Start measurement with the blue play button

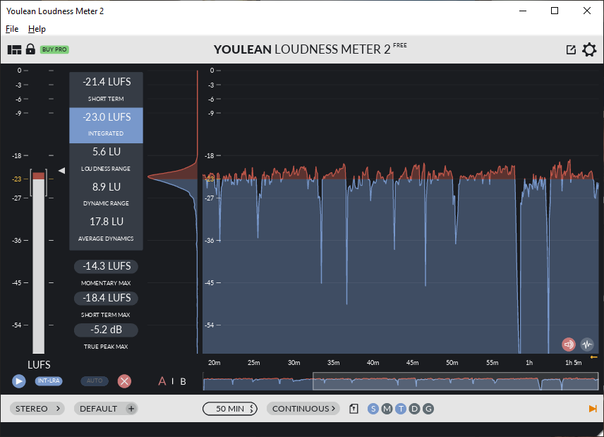18,381
